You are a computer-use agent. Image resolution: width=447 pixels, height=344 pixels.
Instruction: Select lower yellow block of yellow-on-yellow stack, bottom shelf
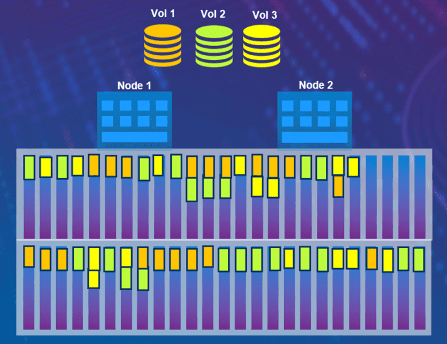point(94,279)
